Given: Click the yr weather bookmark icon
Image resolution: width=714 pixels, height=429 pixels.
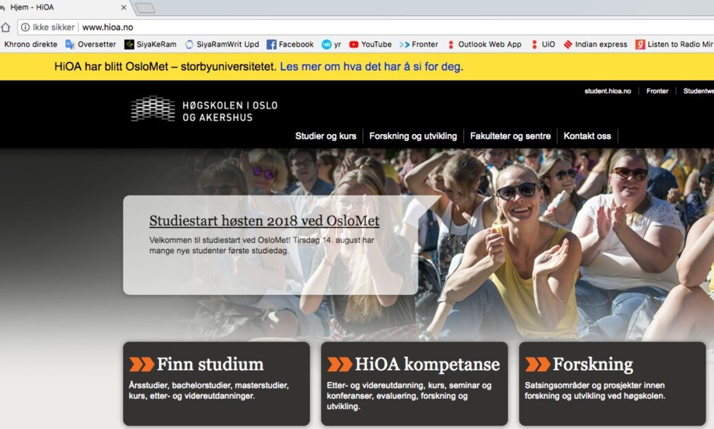Looking at the screenshot, I should [x=326, y=44].
